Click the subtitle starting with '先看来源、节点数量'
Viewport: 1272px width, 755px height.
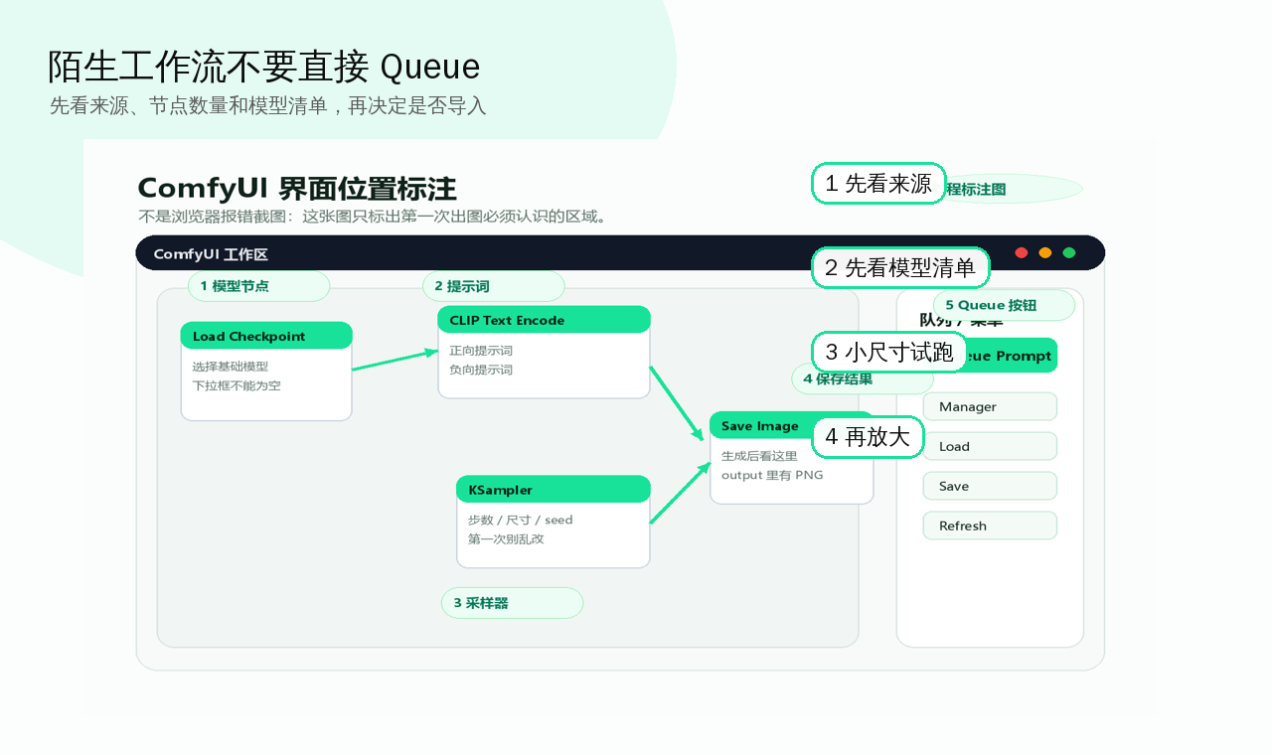click(x=268, y=105)
